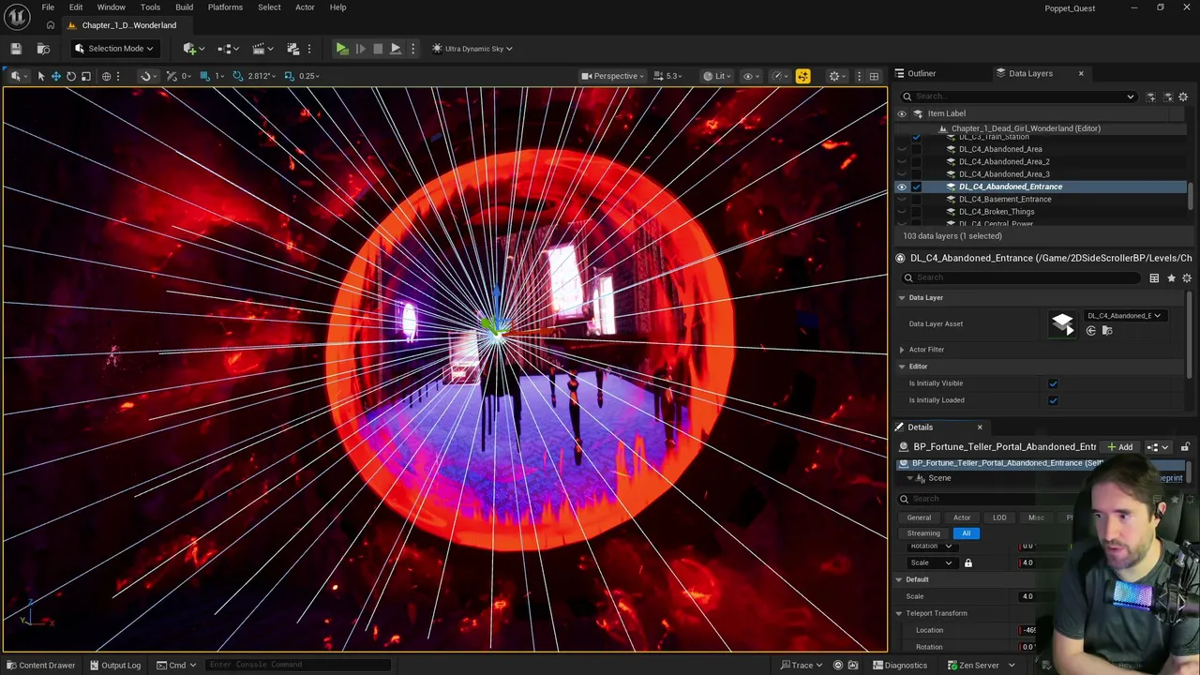Toggle visibility eye for DL_C4_Abandoned_Entrance
Screen dimensions: 1200x675
pos(902,187)
